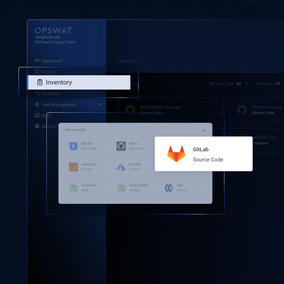Select the Azure ACR container icon

point(121,167)
